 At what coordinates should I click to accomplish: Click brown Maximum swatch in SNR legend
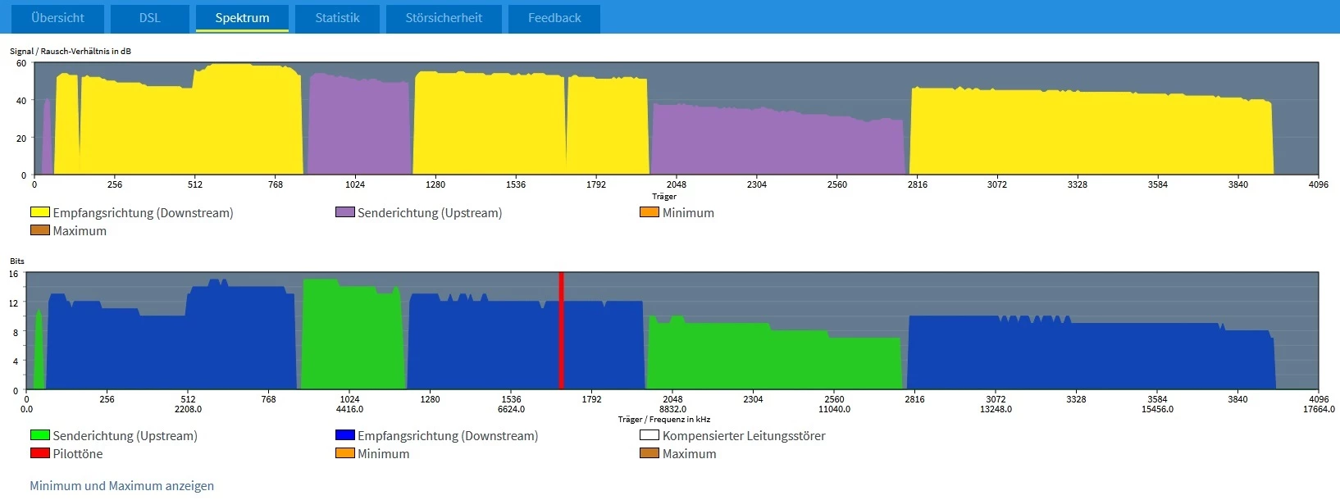tap(40, 230)
